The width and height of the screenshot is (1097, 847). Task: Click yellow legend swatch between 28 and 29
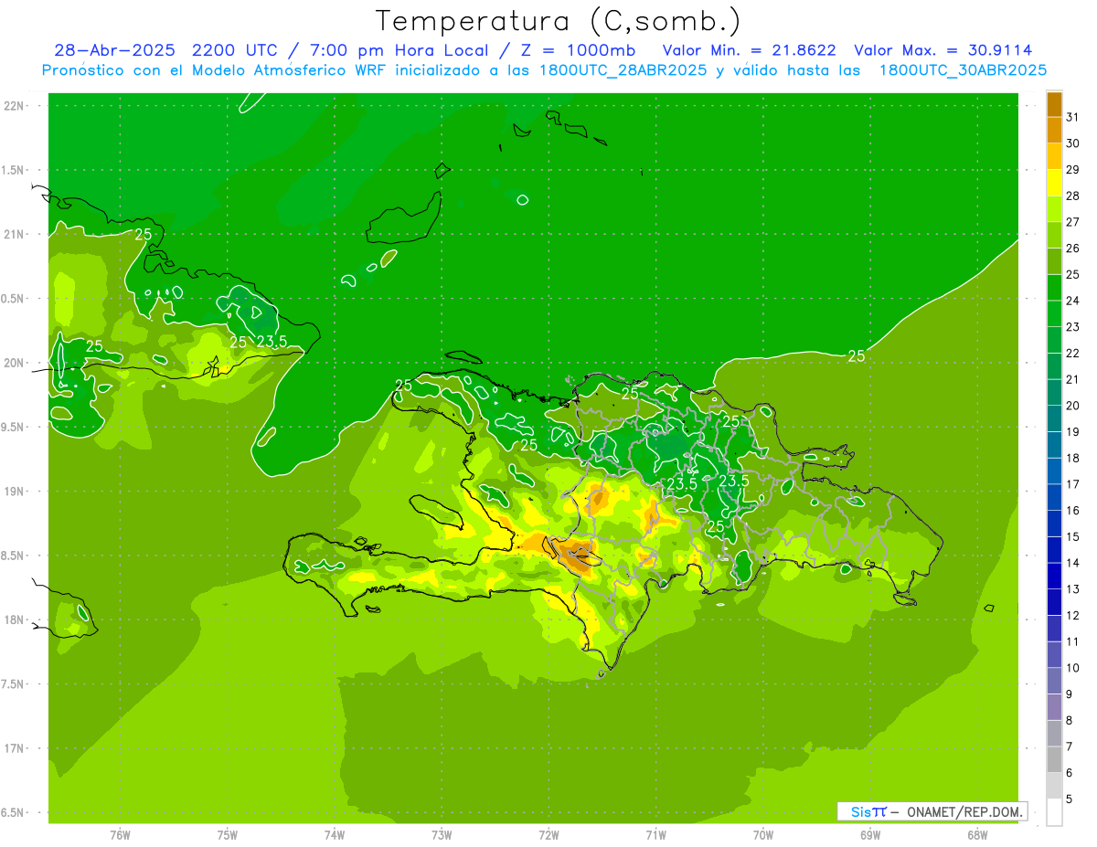[1054, 183]
